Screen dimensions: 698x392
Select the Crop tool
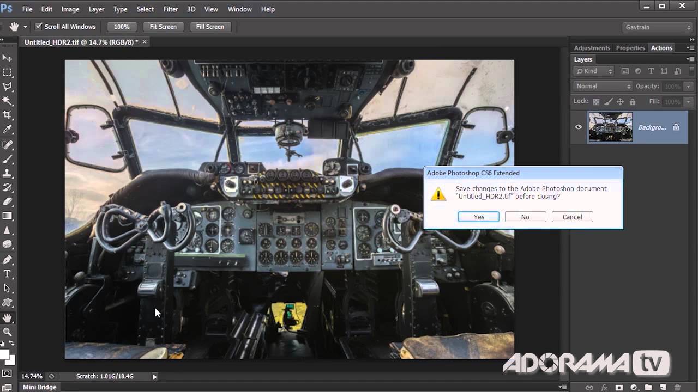8,115
